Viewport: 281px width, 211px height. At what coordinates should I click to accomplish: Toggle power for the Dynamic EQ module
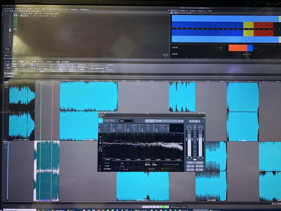pos(128,125)
